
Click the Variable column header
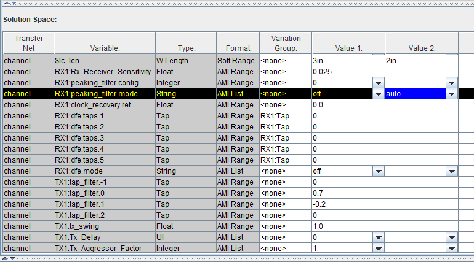click(x=104, y=48)
